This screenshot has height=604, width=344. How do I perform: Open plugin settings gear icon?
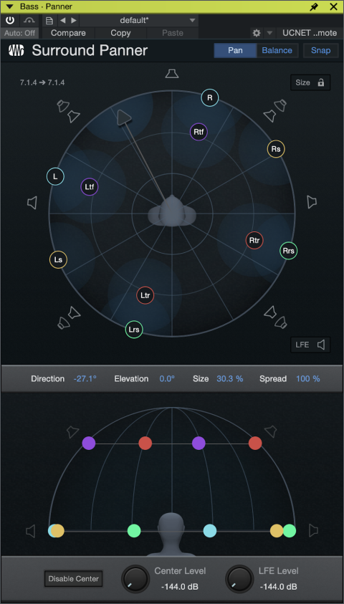point(257,33)
